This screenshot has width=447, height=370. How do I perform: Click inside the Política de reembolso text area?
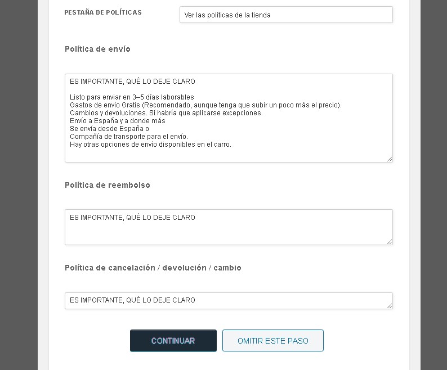(228, 232)
